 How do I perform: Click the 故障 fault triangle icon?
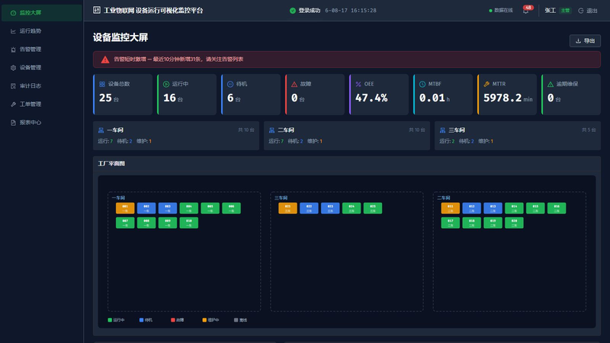[x=294, y=84]
